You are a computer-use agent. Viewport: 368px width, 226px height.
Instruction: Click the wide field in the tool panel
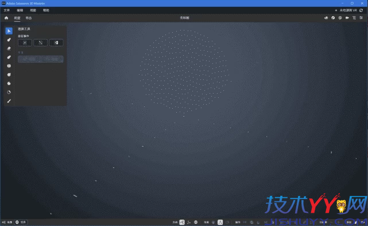tap(41, 59)
